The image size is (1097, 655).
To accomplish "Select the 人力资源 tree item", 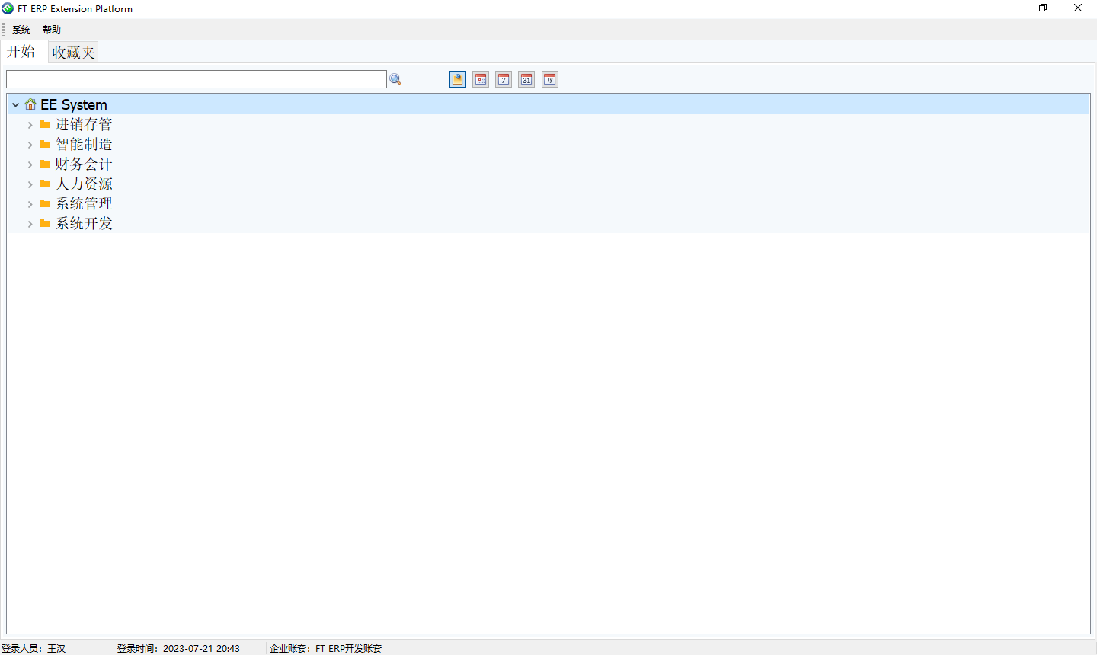I will tap(84, 184).
